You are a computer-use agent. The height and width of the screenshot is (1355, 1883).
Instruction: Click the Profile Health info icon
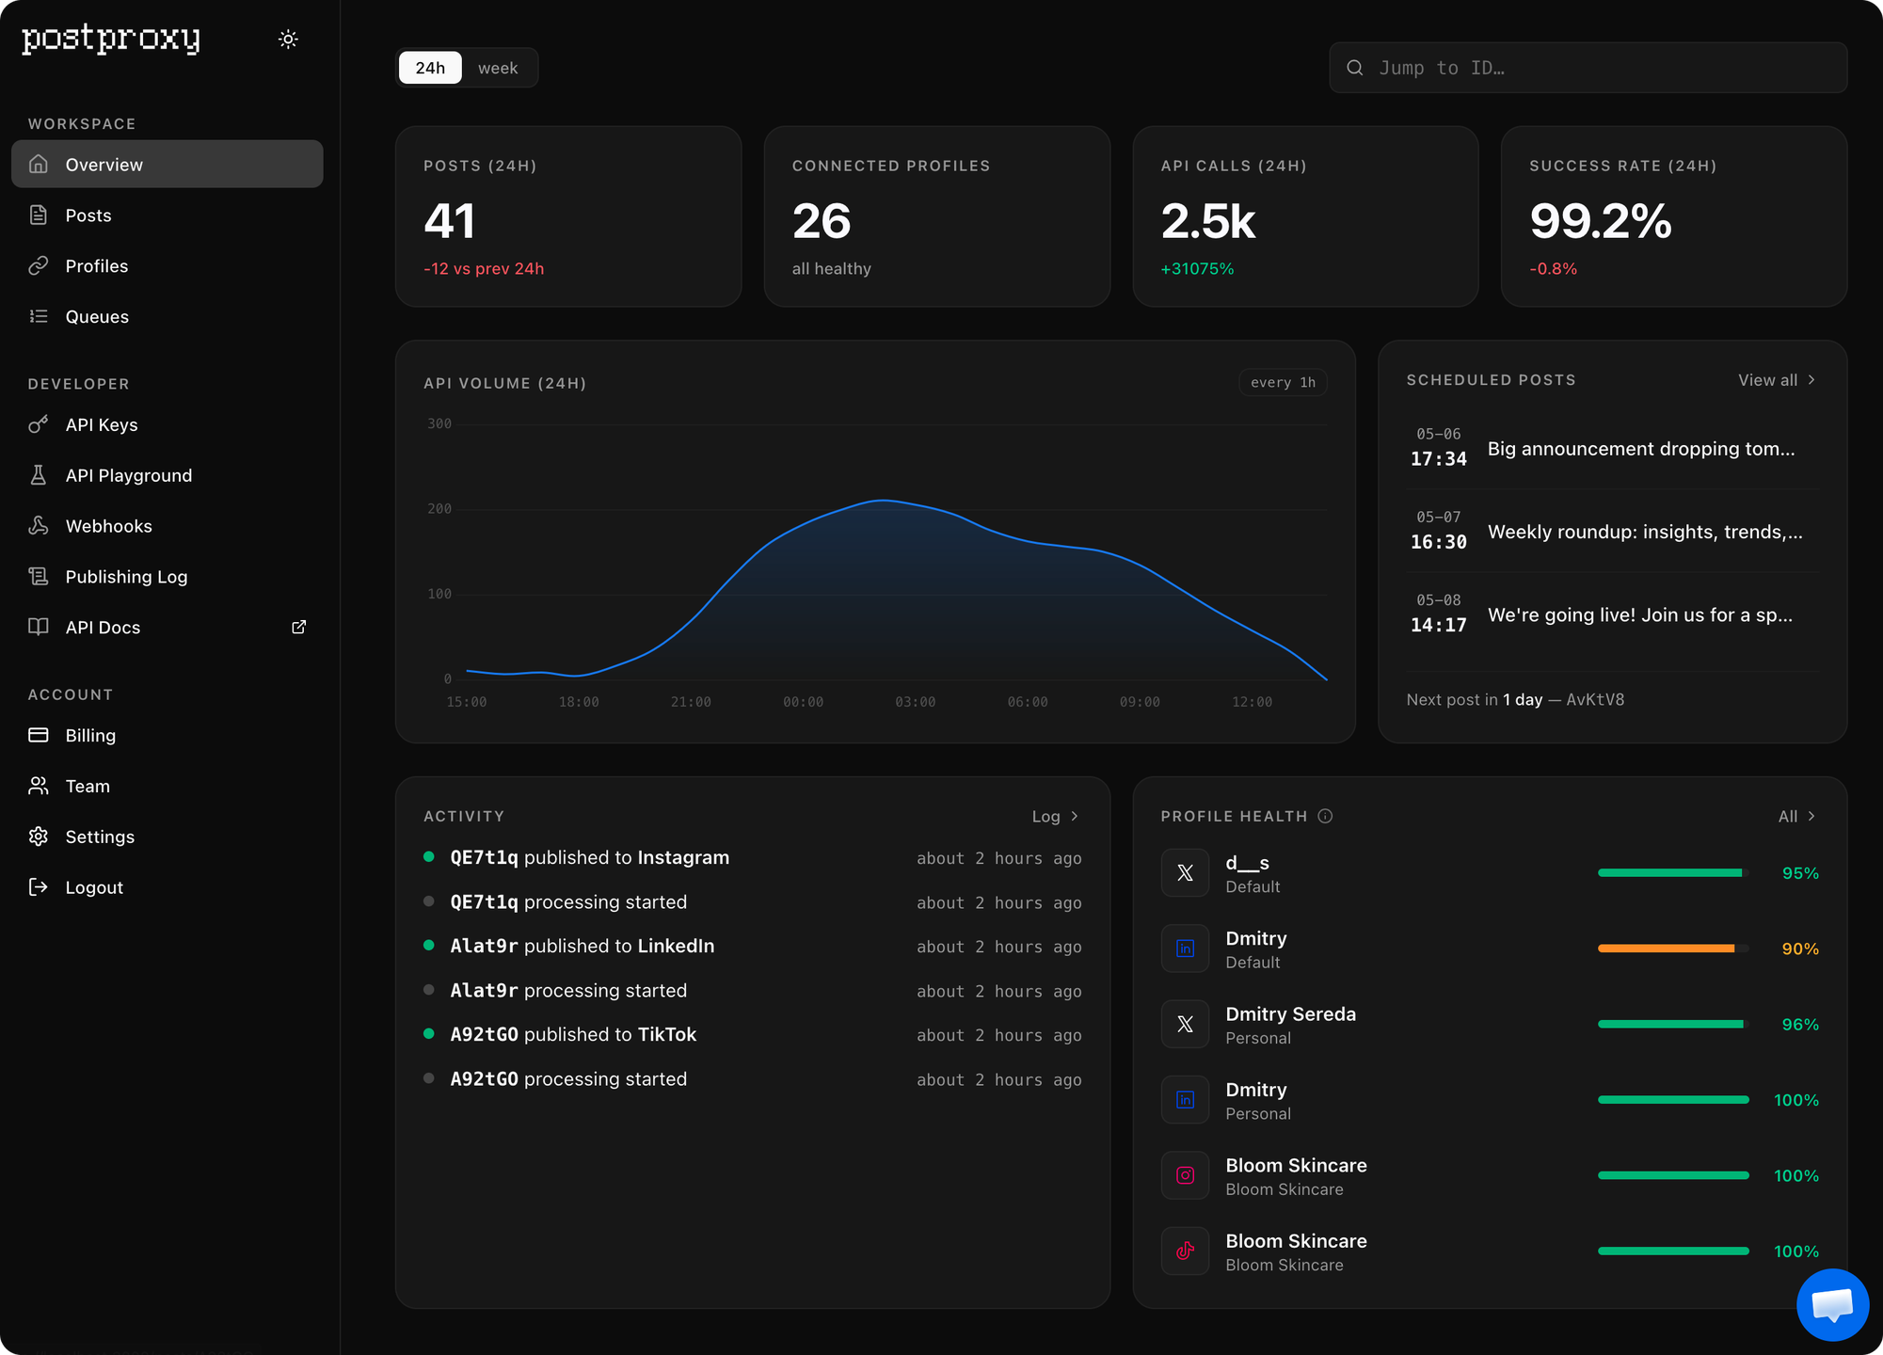point(1325,816)
